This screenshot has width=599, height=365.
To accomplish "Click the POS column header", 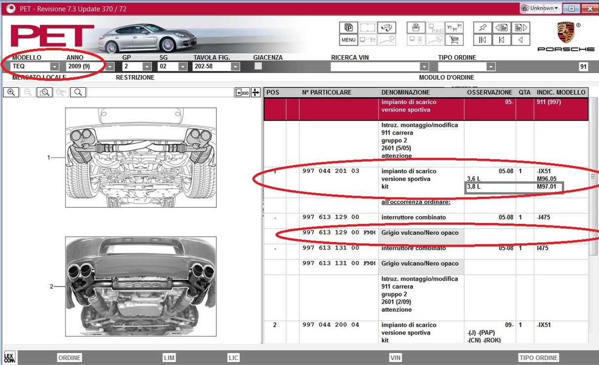I will pyautogui.click(x=273, y=92).
